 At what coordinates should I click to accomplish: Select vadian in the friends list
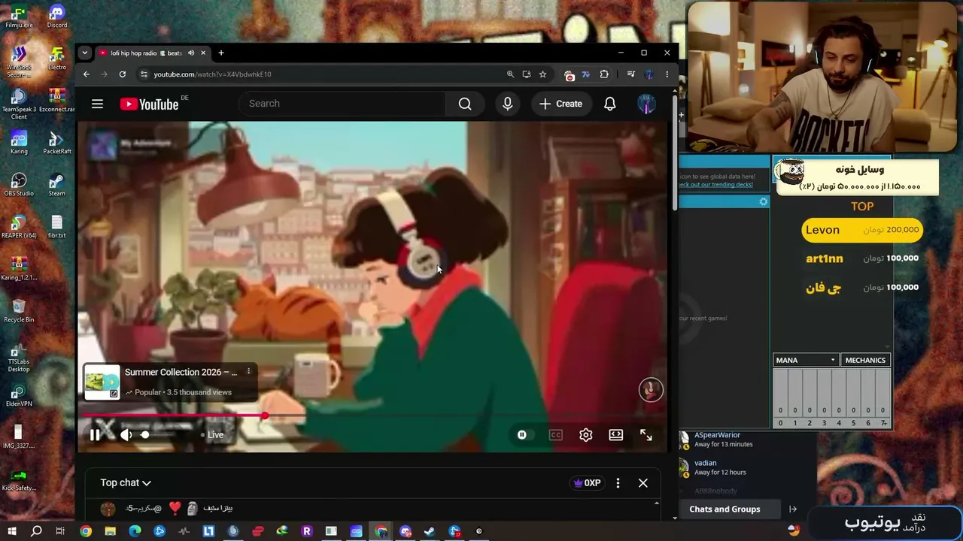point(705,463)
